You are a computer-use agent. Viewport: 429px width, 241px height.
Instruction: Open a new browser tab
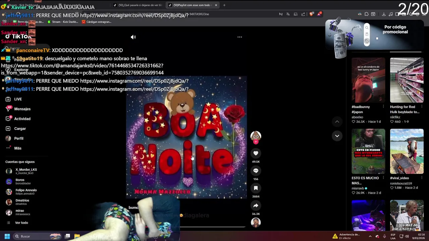pyautogui.click(x=224, y=5)
